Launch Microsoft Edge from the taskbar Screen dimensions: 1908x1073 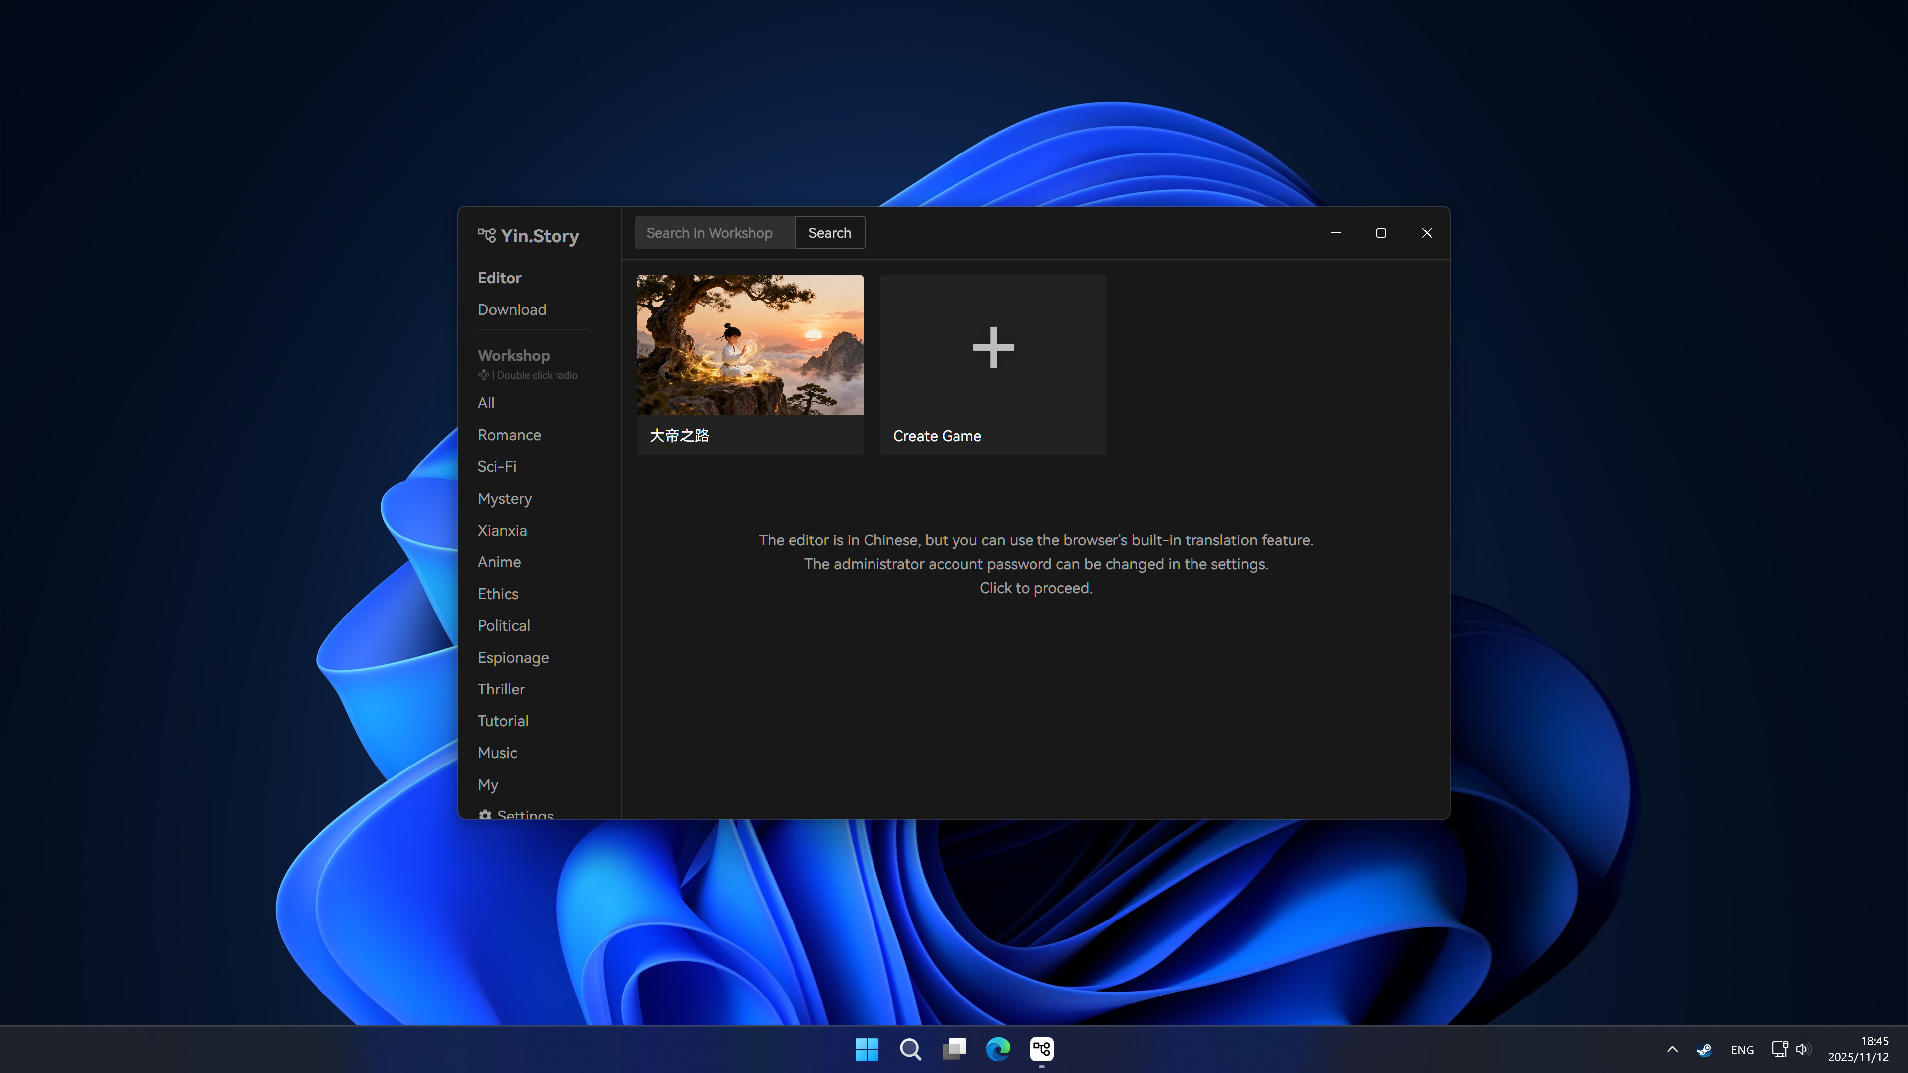(x=998, y=1049)
